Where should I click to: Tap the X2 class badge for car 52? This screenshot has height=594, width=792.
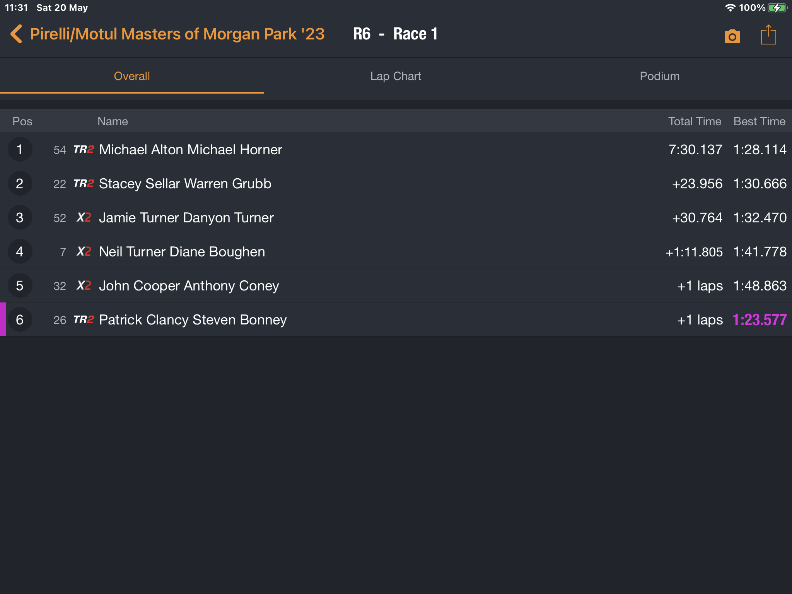[x=84, y=218]
